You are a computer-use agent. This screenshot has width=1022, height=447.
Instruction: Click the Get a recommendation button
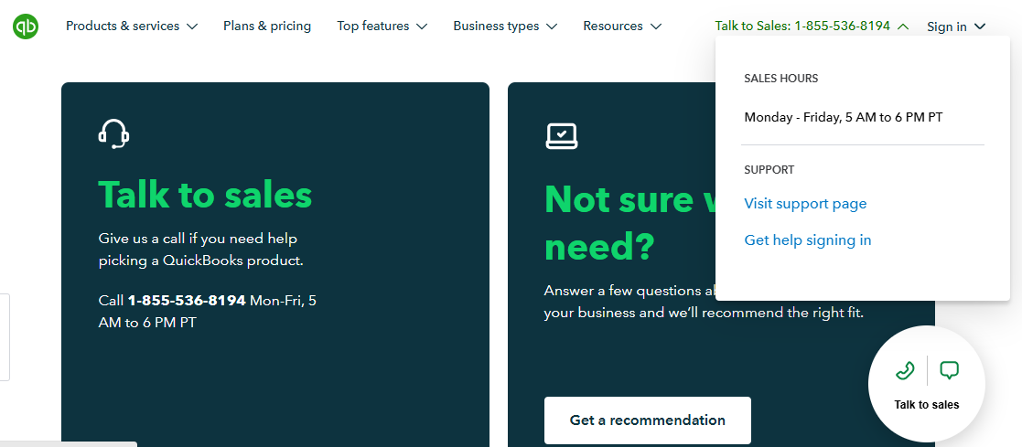pos(647,420)
